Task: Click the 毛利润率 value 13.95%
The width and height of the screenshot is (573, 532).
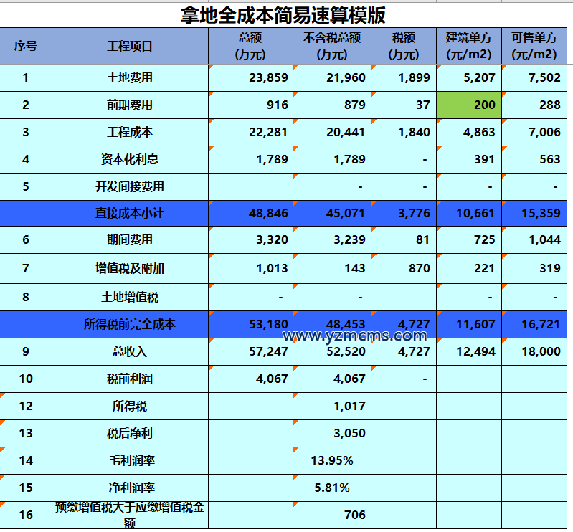Action: pyautogui.click(x=332, y=460)
